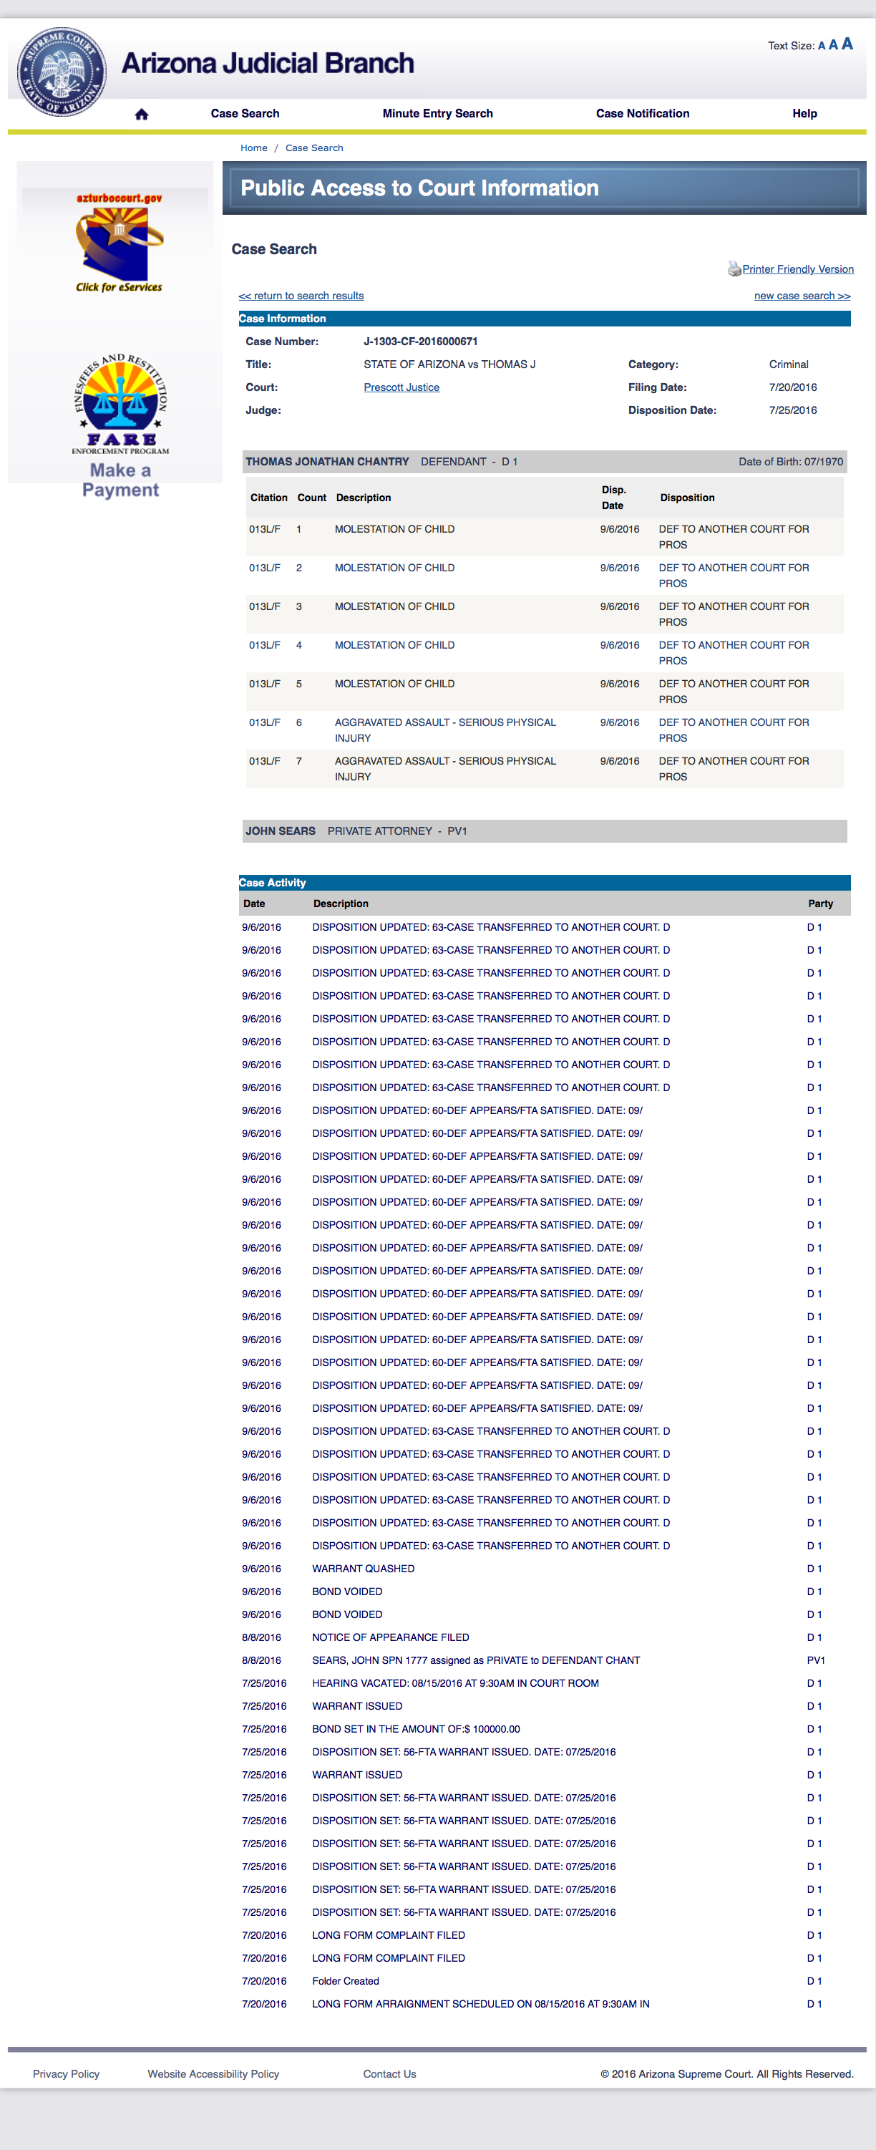Click the Supreme Court of Arizona seal
The height and width of the screenshot is (2150, 876).
61,71
